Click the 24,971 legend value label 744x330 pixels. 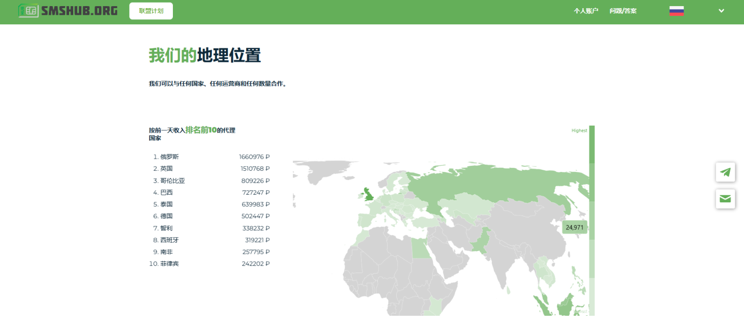[x=575, y=227]
